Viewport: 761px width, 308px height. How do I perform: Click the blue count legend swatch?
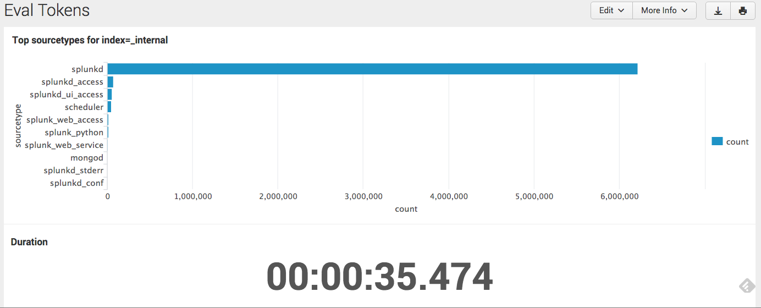(x=717, y=141)
